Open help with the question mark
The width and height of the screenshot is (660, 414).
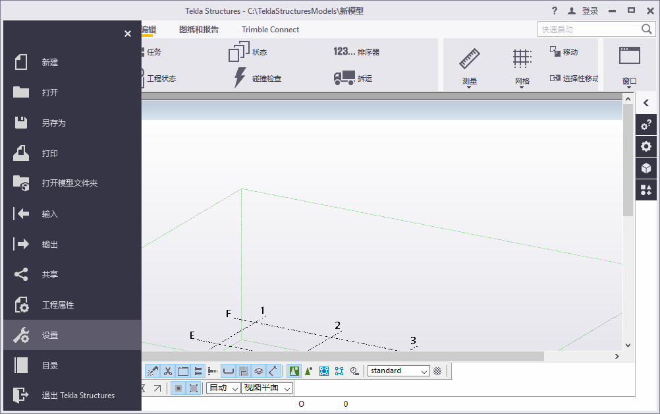[x=555, y=11]
